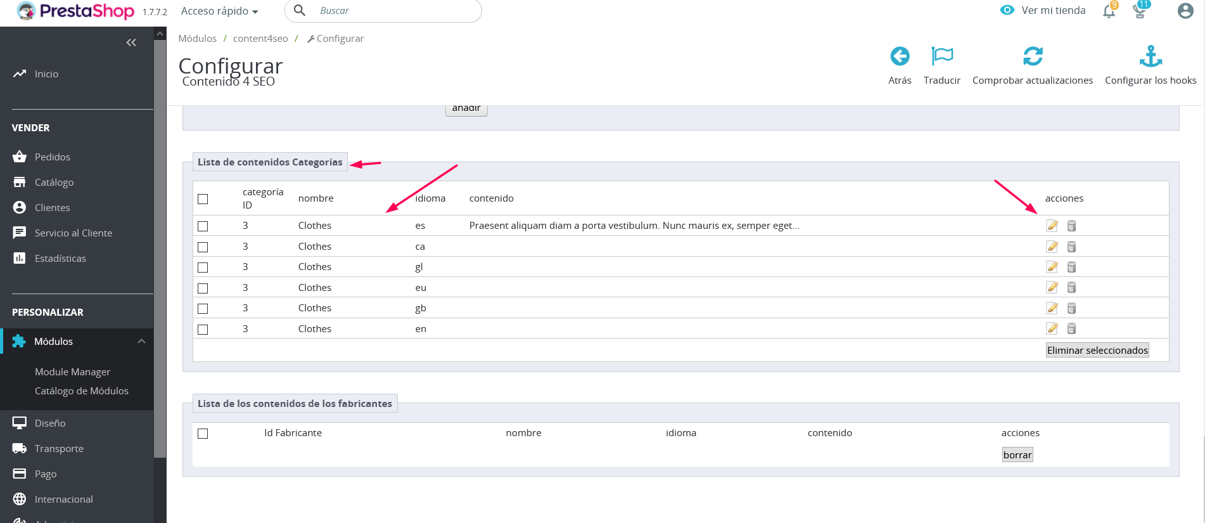Edit the Clothes 'en' row
The height and width of the screenshot is (523, 1205).
(1052, 328)
